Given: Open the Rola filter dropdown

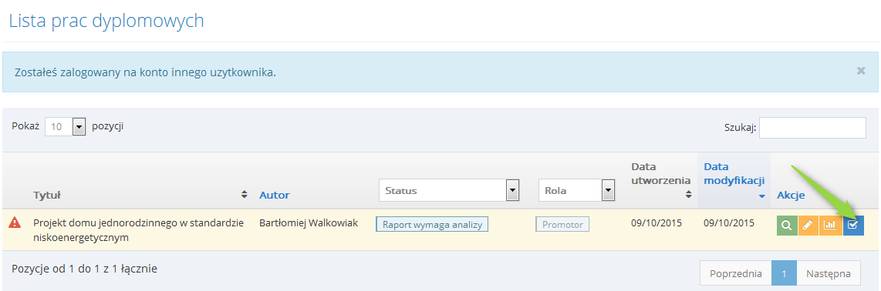Looking at the screenshot, I should (x=576, y=191).
